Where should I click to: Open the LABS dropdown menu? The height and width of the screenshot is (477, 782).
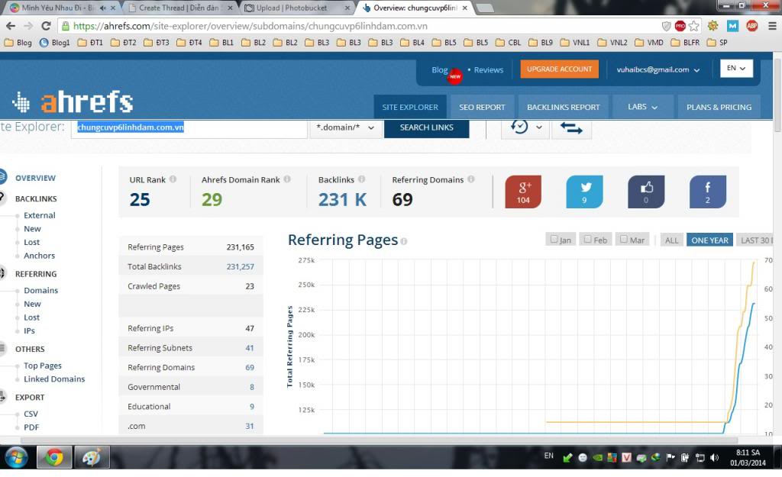pos(642,107)
